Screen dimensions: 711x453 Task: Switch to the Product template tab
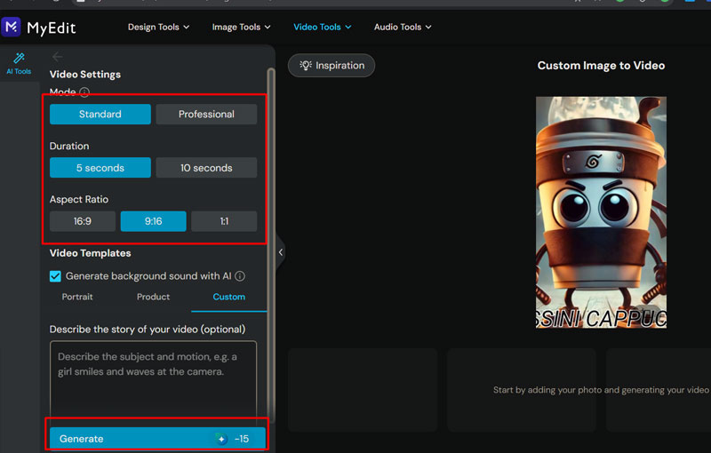[153, 297]
